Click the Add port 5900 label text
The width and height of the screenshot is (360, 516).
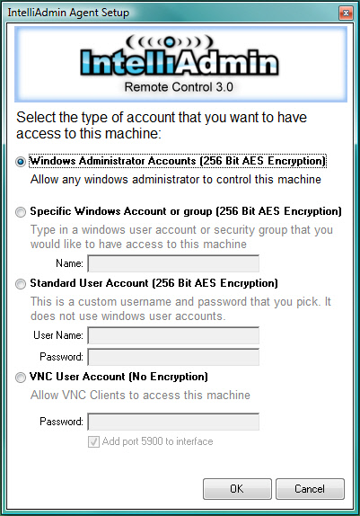tap(157, 441)
